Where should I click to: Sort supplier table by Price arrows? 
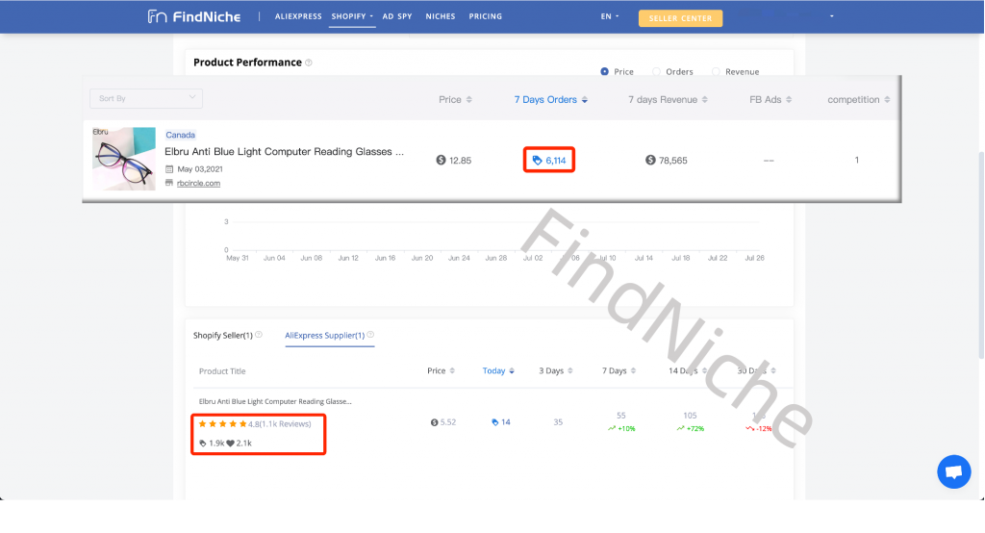pos(452,370)
